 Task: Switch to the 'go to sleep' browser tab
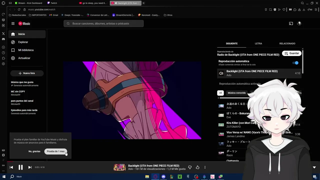(93, 3)
